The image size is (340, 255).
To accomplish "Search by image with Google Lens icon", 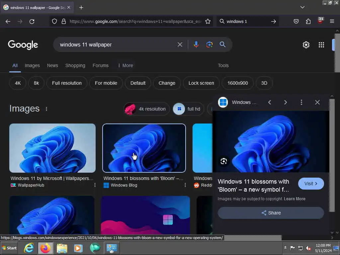I will pyautogui.click(x=210, y=44).
